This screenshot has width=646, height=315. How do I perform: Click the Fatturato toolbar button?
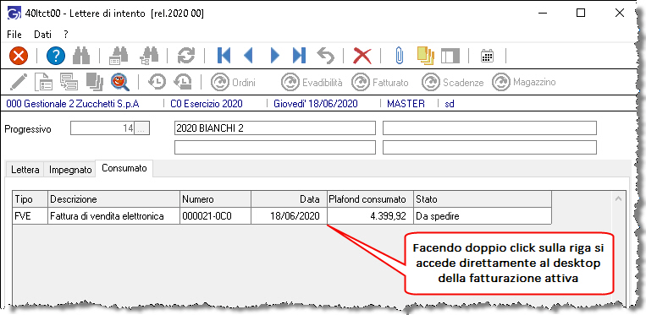click(380, 83)
